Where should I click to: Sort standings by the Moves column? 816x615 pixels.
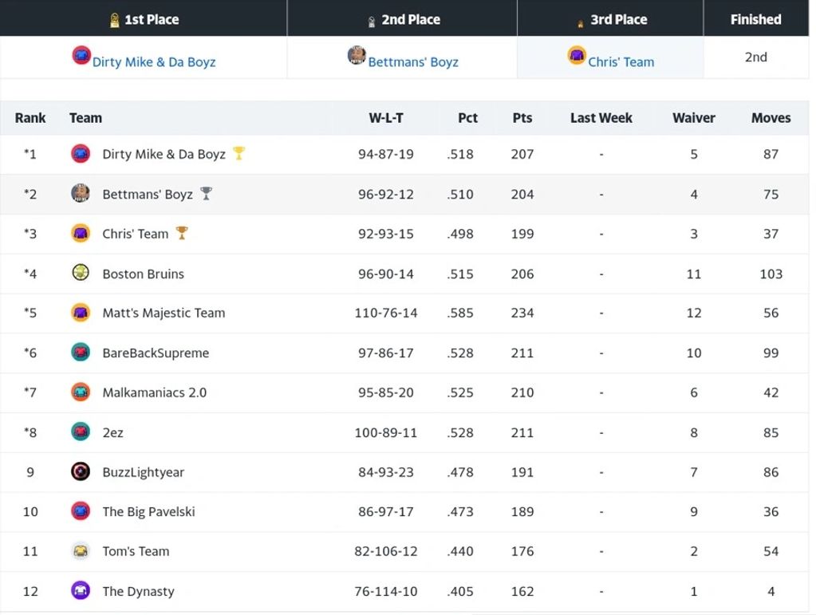click(770, 117)
